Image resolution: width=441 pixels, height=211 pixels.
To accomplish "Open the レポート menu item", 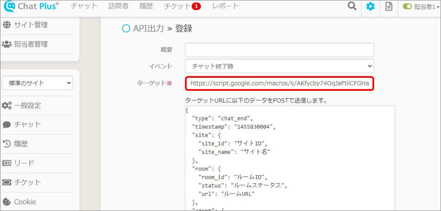I will pyautogui.click(x=225, y=6).
